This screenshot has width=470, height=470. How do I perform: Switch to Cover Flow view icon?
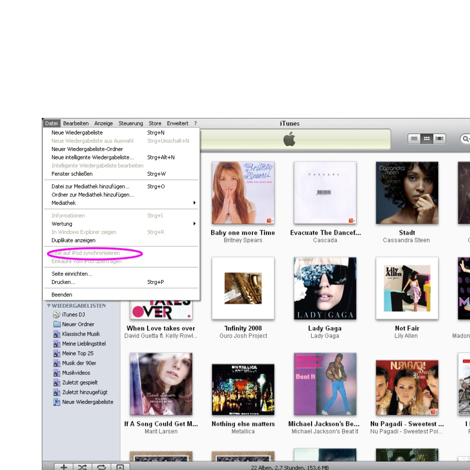439,139
